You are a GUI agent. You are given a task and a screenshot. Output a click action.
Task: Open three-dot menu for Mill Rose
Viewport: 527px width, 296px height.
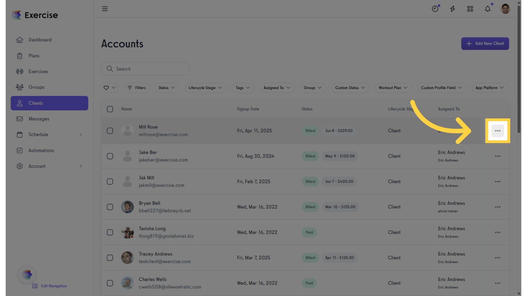[498, 131]
